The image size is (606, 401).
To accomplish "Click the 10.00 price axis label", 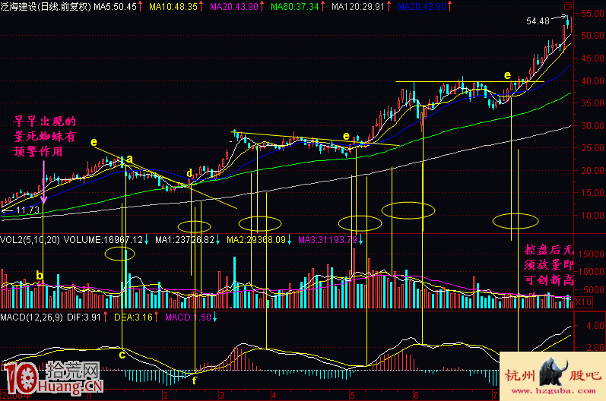I will pyautogui.click(x=592, y=216).
